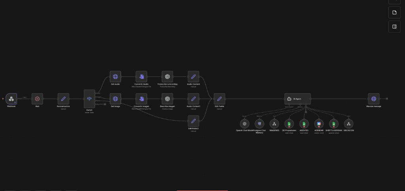Toggle the side panel layout button
This screenshot has height=191, width=405.
(x=394, y=26)
